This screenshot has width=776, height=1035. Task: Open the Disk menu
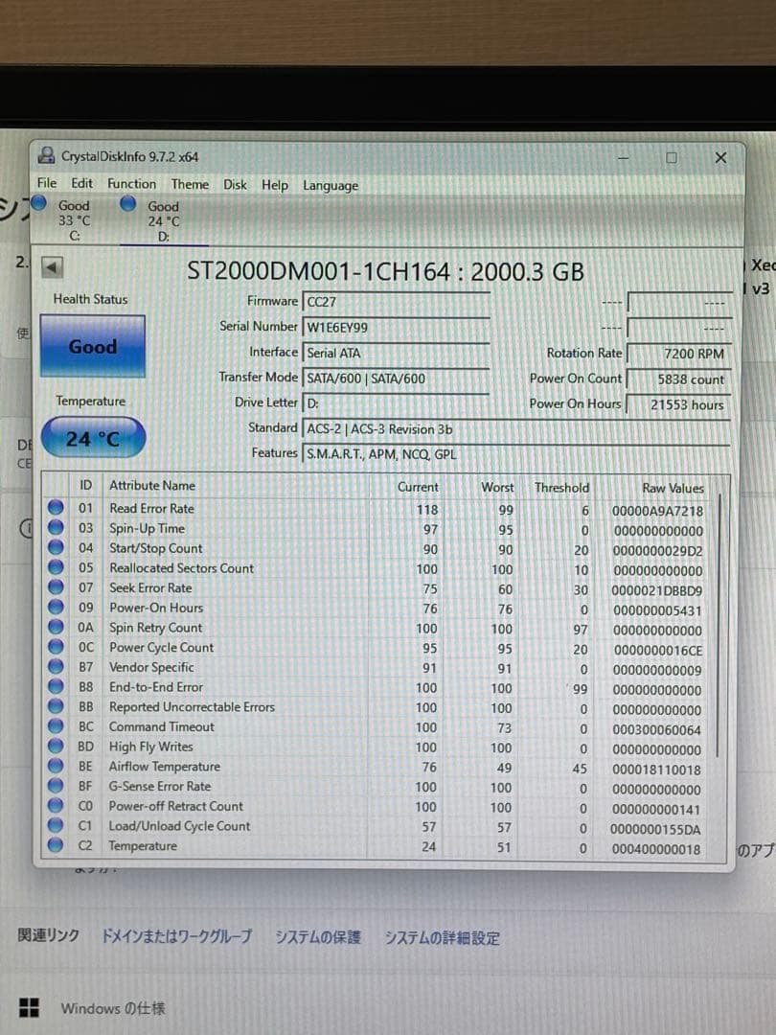pyautogui.click(x=235, y=184)
